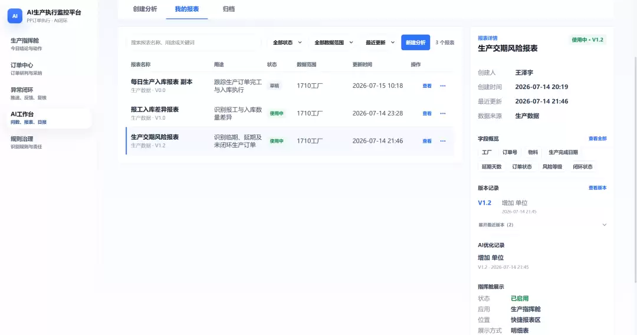Viewport: 637px width, 335px height.
Task: Open the 最近更新 sort dropdown
Action: coord(380,42)
